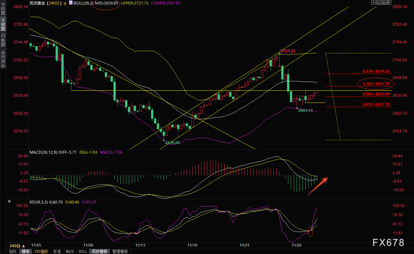Select the 0.382 \ 2651.01 Fibonacci label
Viewport: 414px width, 254px height.
point(376,84)
